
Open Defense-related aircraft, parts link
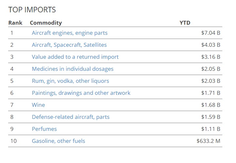click(x=71, y=117)
